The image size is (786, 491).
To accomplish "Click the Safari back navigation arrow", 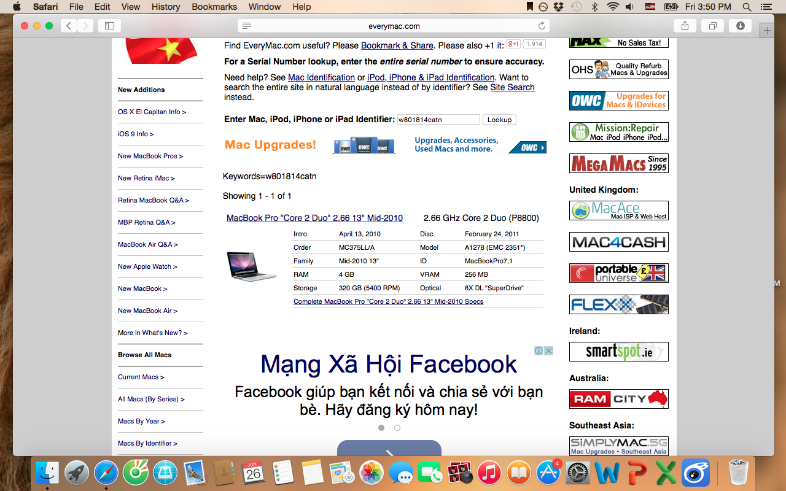I will click(69, 26).
